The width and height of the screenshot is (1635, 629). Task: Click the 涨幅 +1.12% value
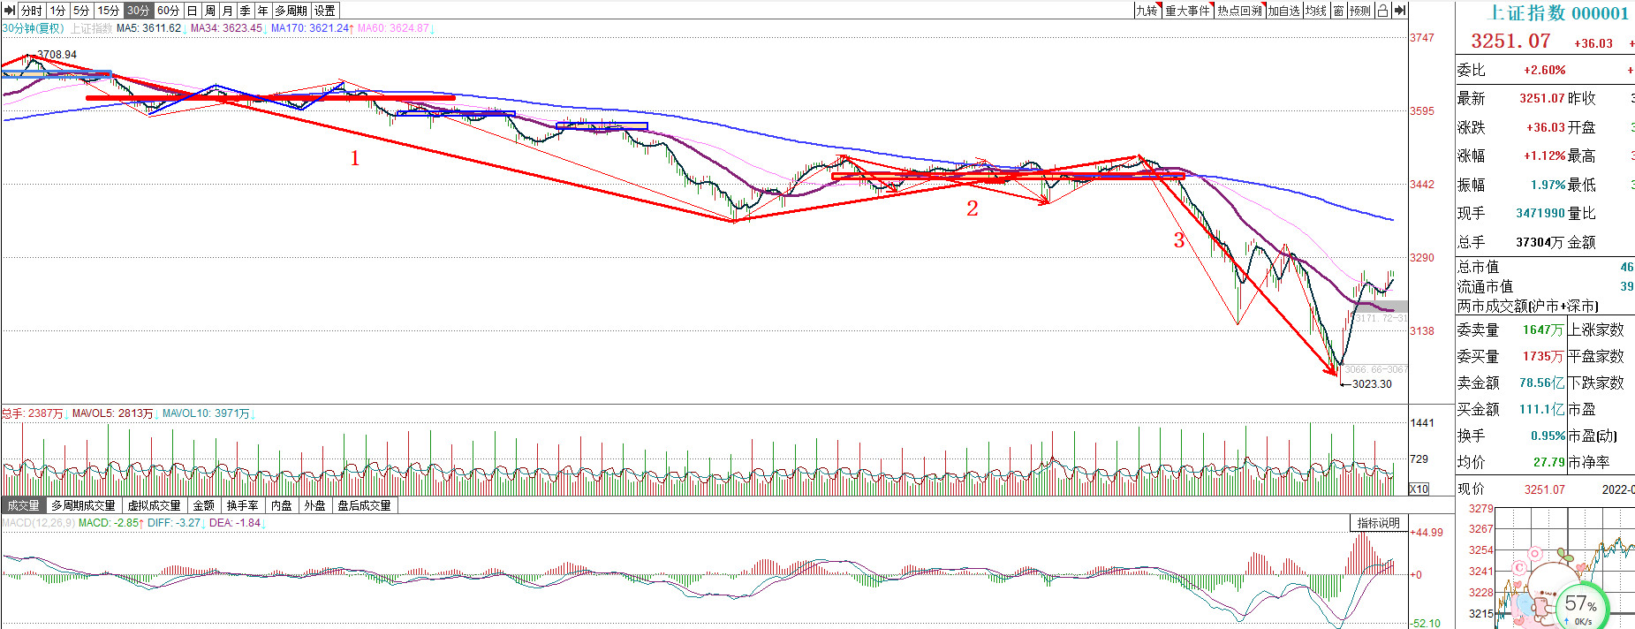(1544, 155)
